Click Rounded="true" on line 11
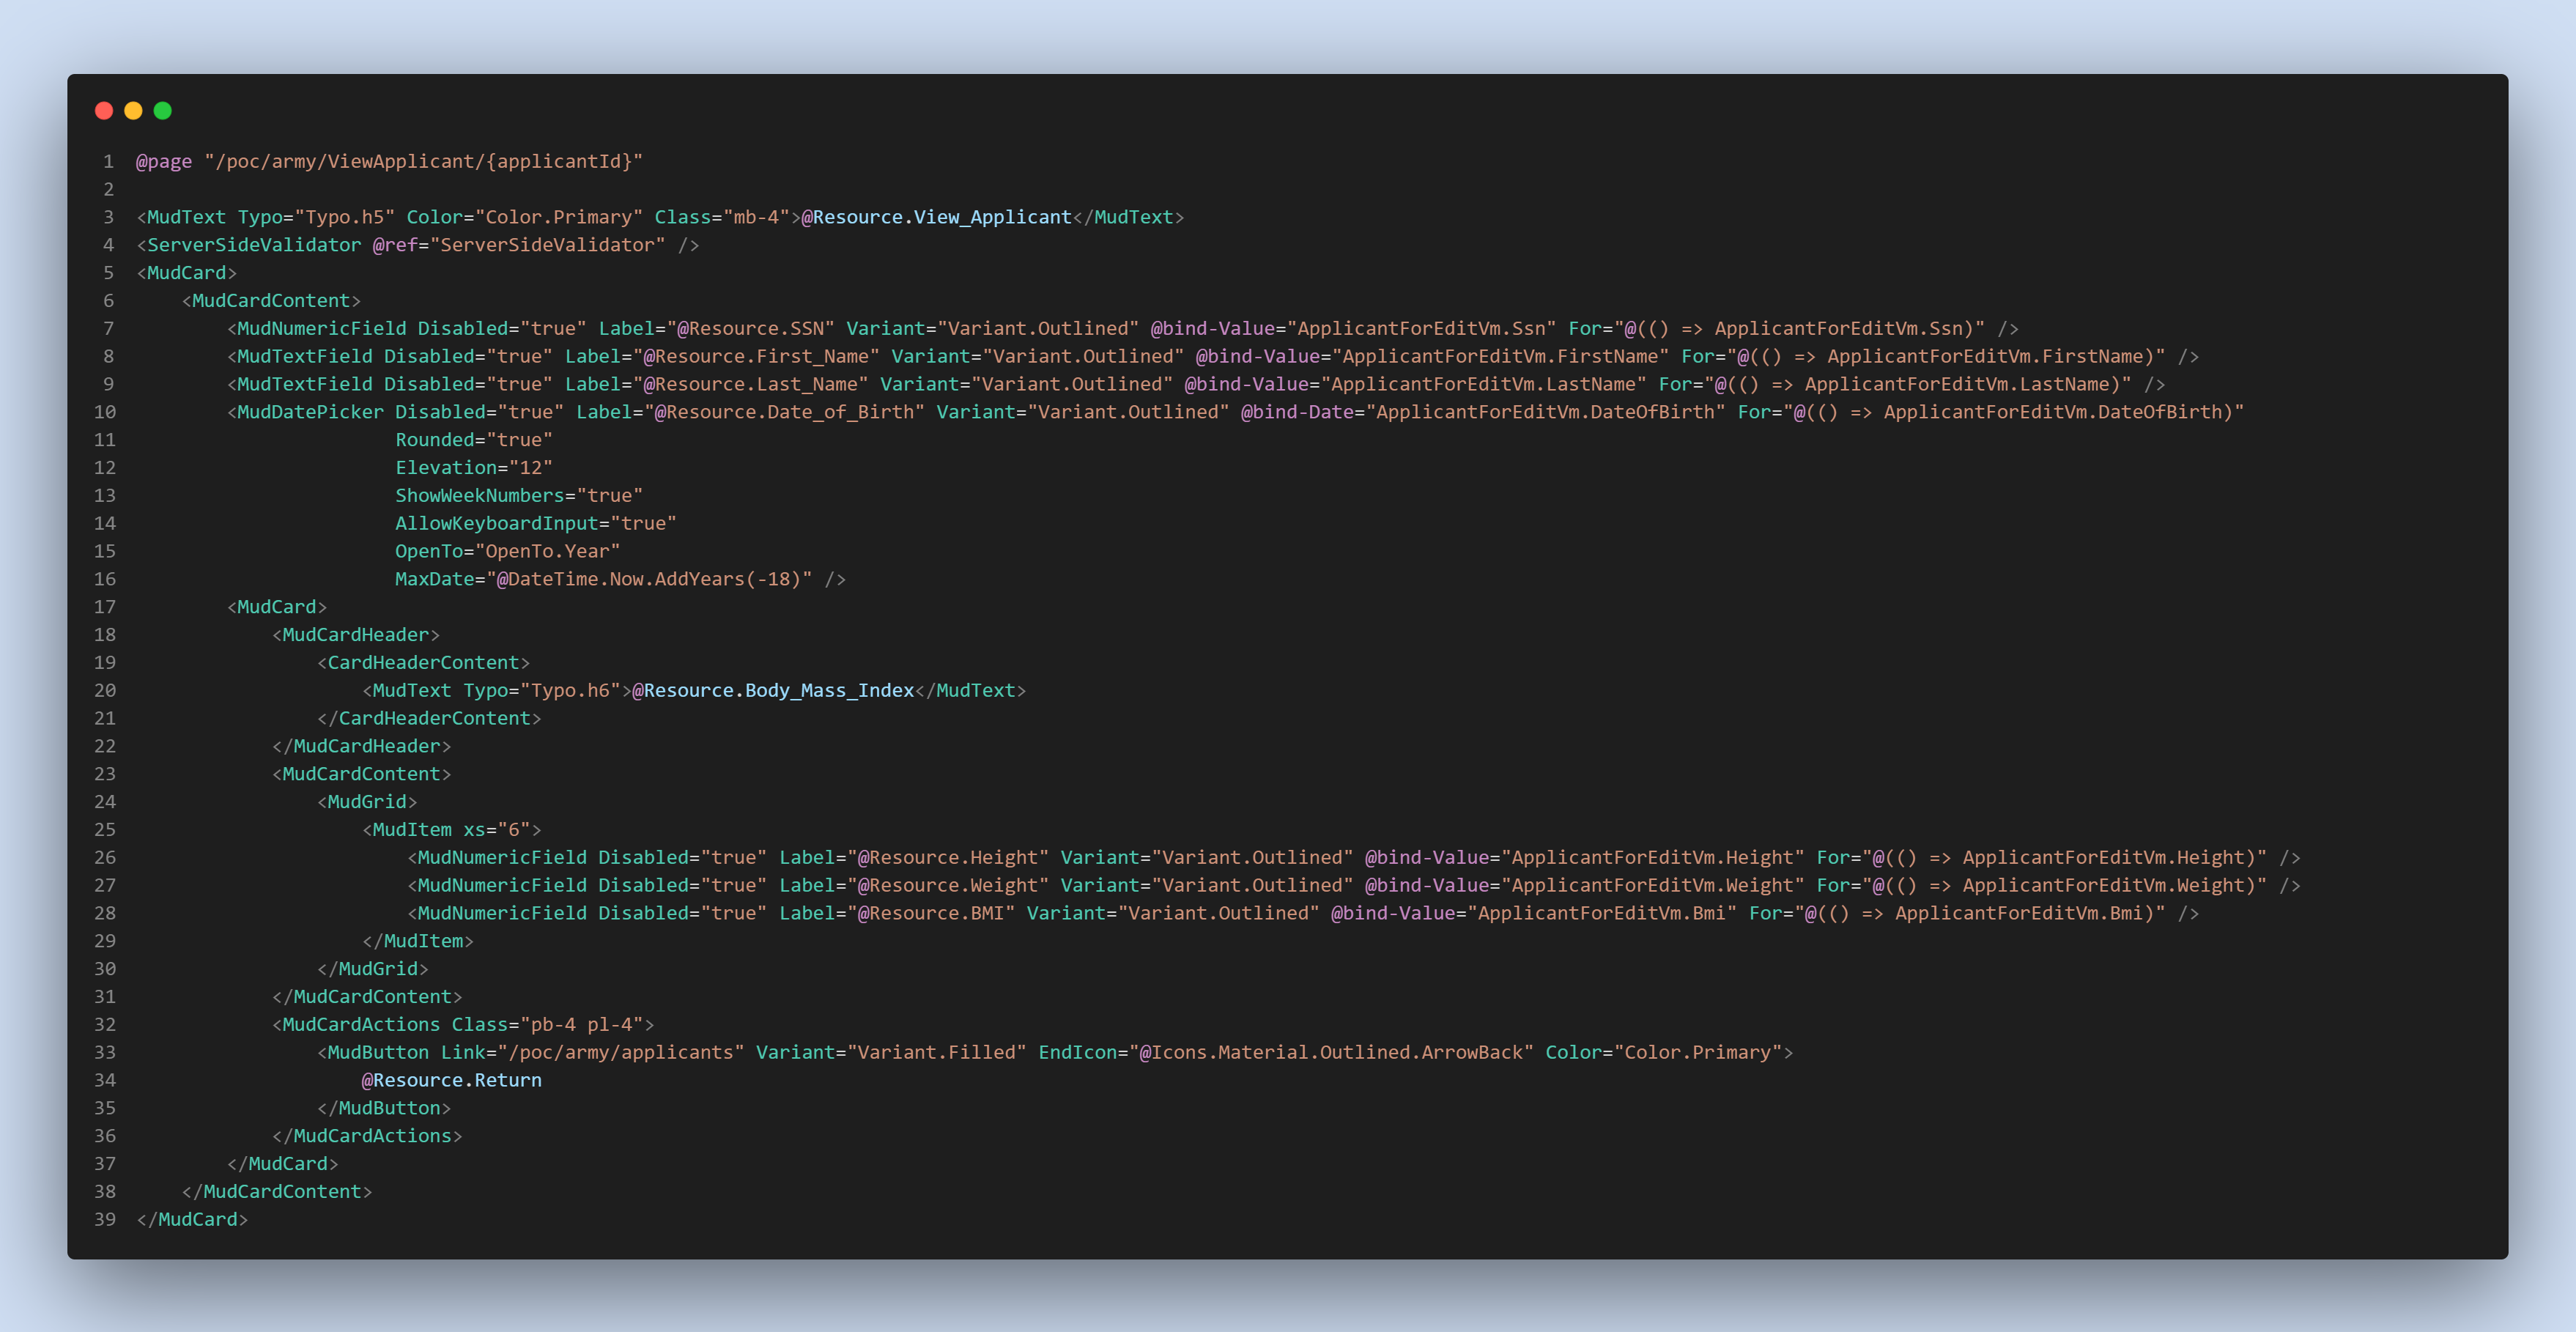Image resolution: width=2576 pixels, height=1332 pixels. (474, 440)
